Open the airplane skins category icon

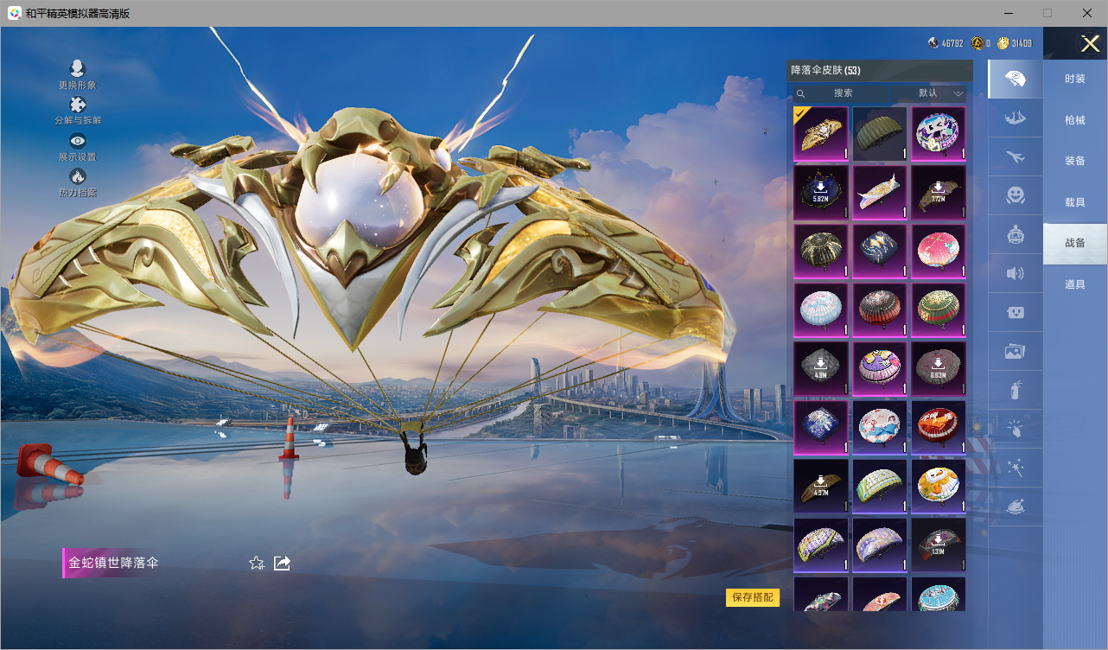[x=1015, y=156]
